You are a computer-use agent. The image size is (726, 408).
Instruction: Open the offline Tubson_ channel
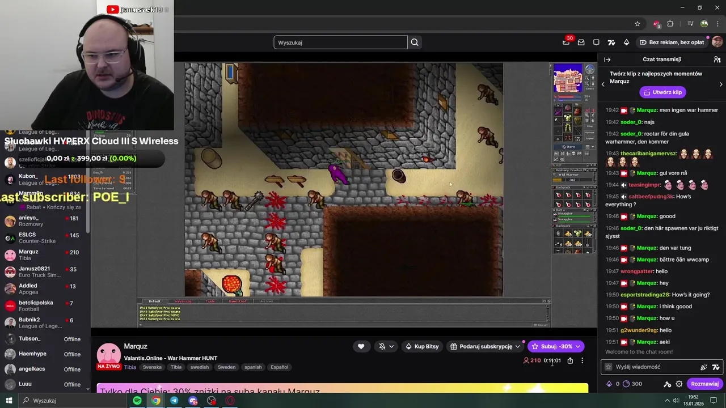tap(44, 339)
